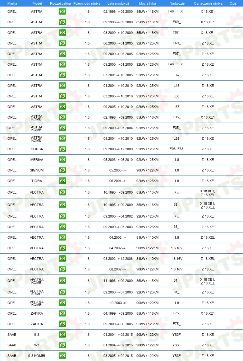Select the SIGNUM model cell
Viewport: 243px width, 361px height.
[37, 170]
